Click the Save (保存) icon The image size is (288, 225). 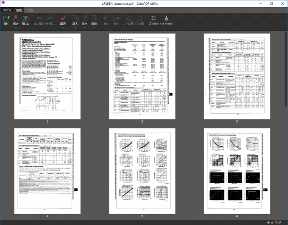click(16, 18)
